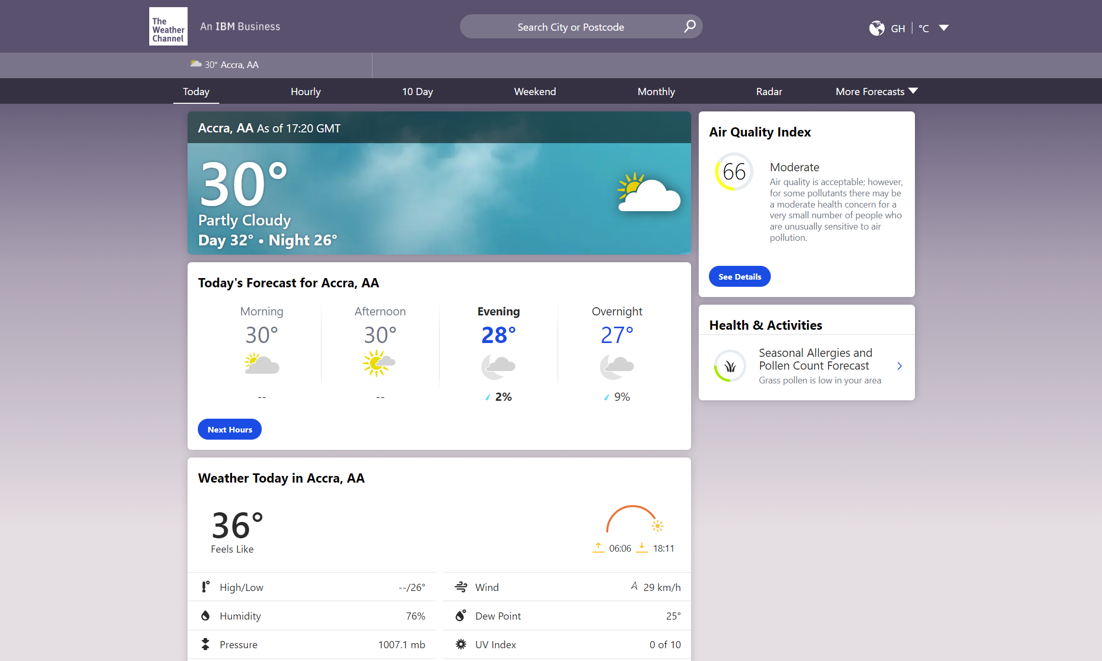Expand the More Forecasts dropdown
1102x661 pixels.
click(877, 92)
